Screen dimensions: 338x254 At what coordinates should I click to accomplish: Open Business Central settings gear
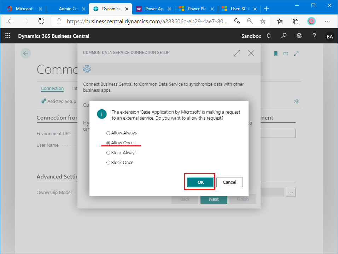(299, 36)
